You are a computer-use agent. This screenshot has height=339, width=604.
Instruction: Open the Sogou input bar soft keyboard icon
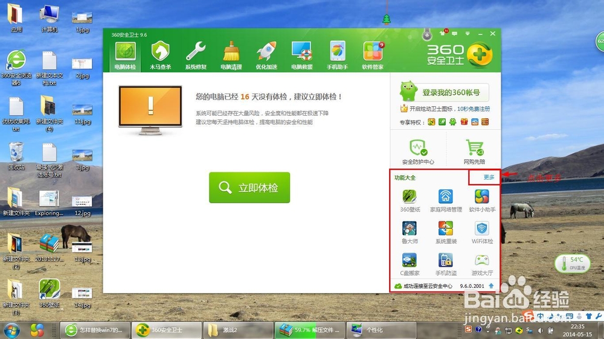click(570, 316)
